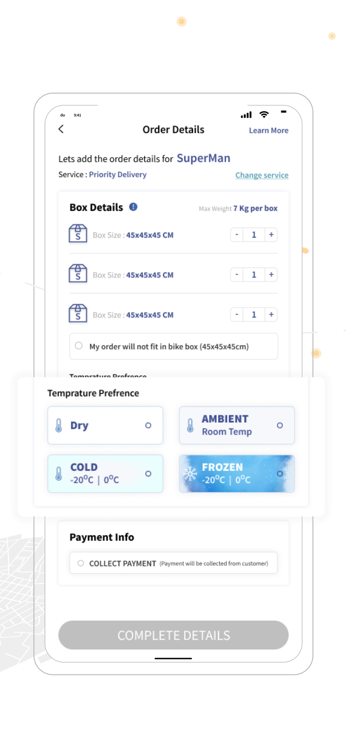Image resolution: width=346 pixels, height=750 pixels.
Task: Click the Change service link
Action: coord(262,175)
